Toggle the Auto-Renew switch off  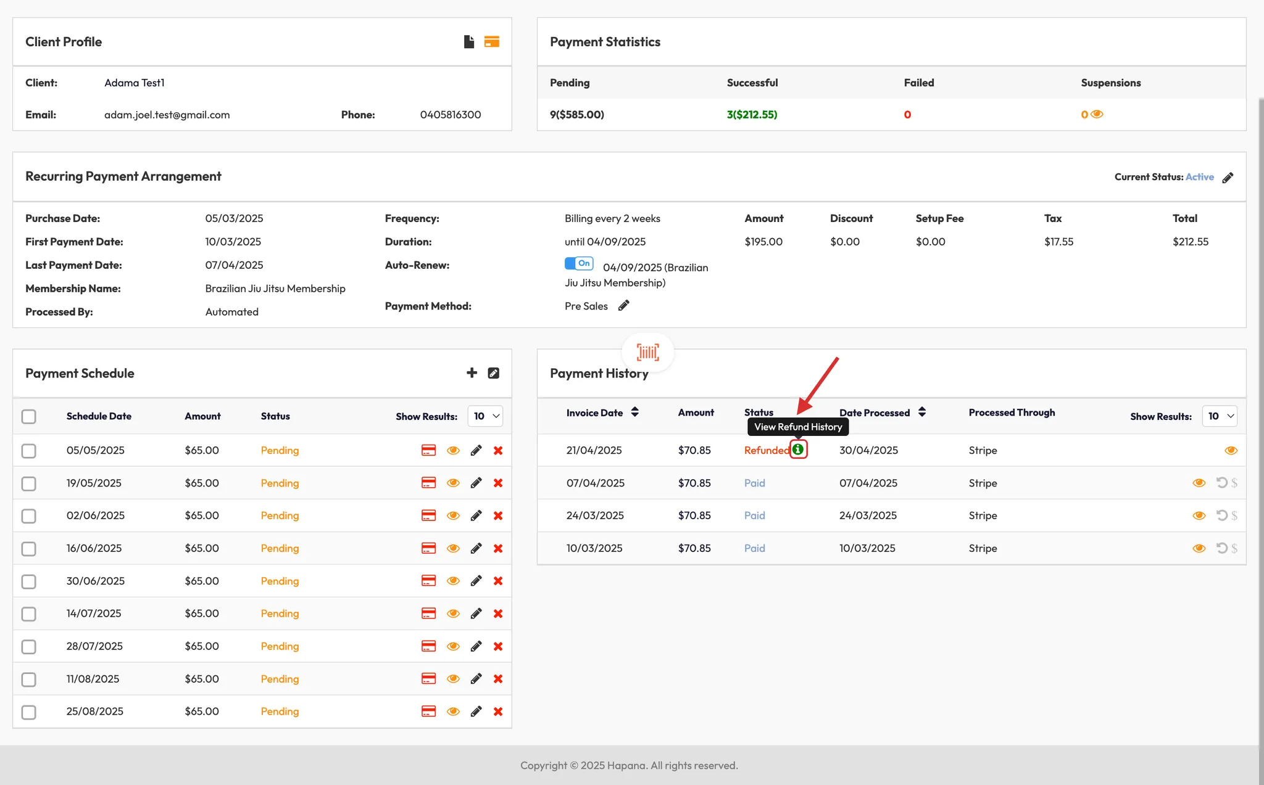[x=579, y=264]
